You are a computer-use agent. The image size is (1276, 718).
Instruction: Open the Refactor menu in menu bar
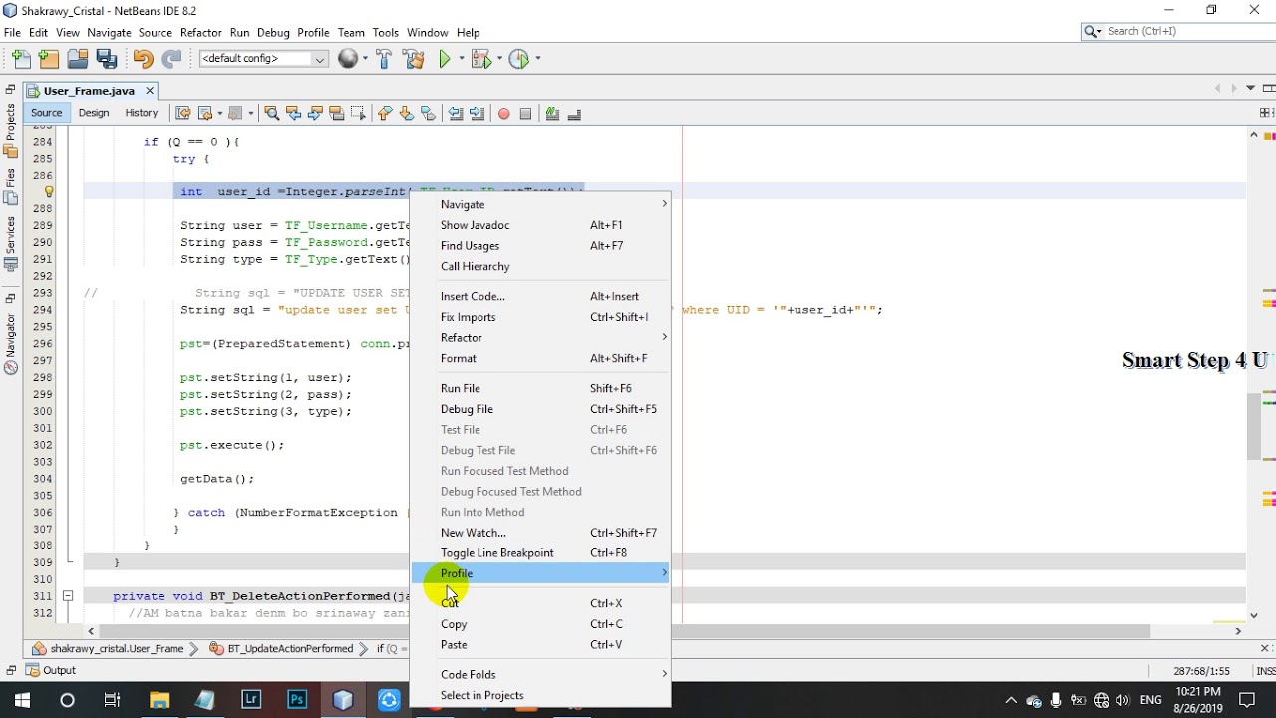(x=201, y=32)
